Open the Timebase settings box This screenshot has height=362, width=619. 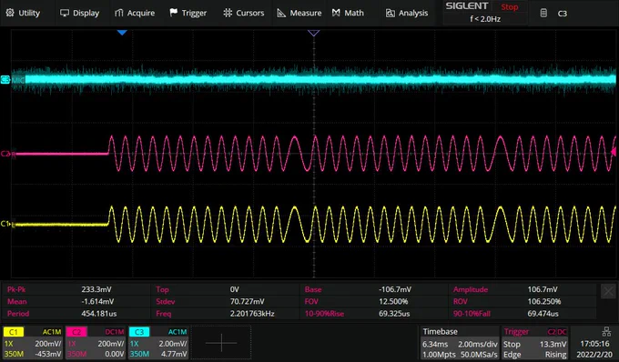[x=460, y=343]
